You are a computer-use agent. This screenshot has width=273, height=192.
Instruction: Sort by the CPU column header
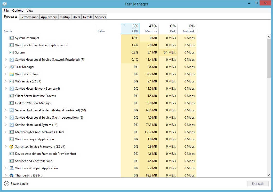[x=130, y=29]
